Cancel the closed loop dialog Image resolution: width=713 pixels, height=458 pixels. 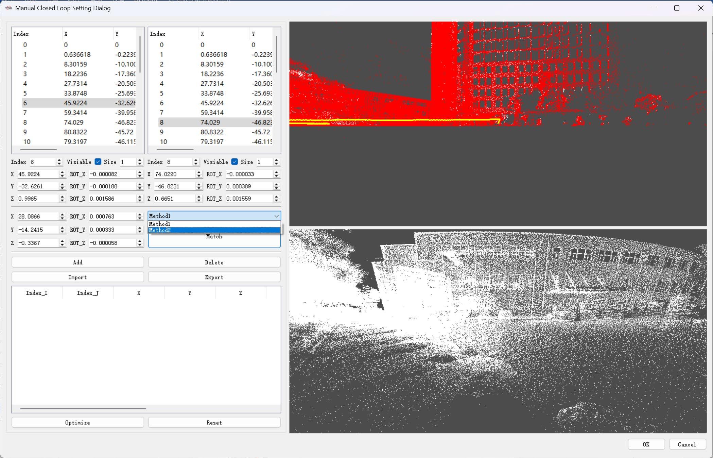coord(687,444)
